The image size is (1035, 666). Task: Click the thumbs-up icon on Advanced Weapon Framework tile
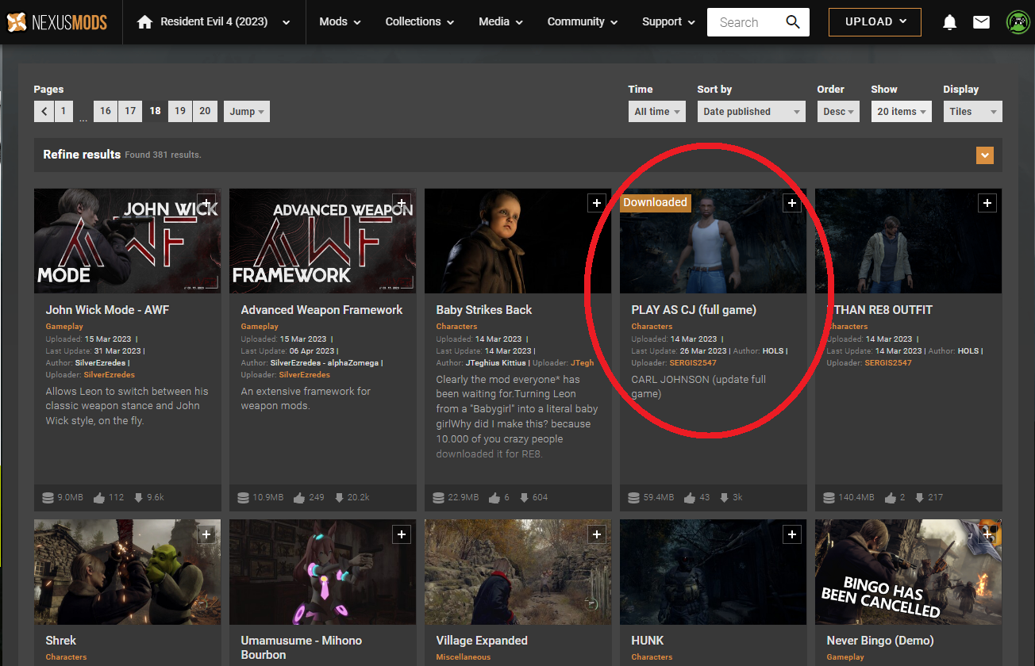(x=299, y=498)
